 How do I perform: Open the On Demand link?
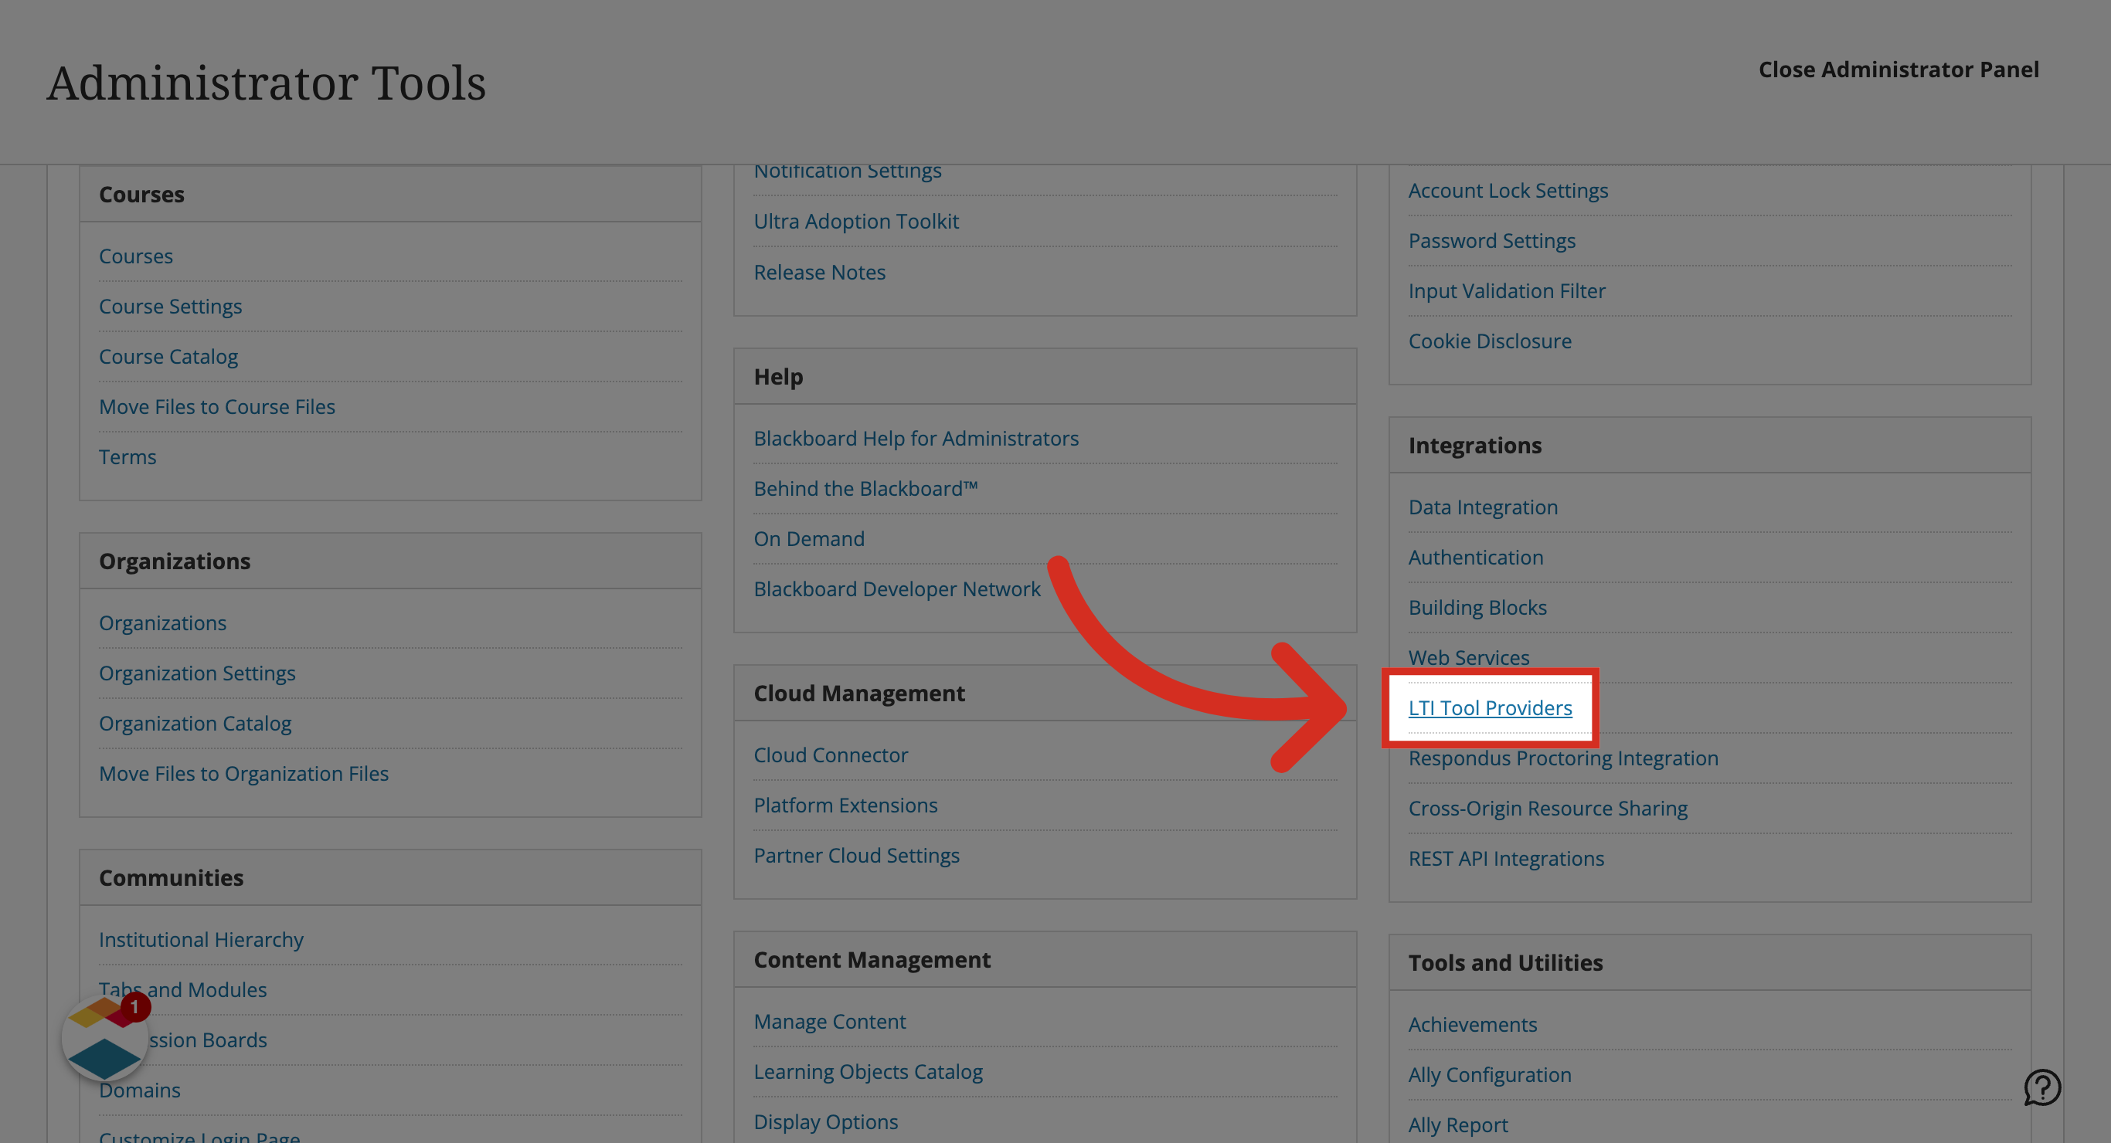click(810, 539)
